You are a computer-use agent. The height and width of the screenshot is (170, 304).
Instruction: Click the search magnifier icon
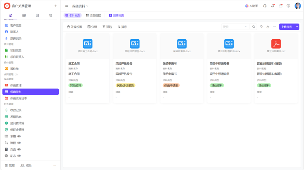(253, 27)
